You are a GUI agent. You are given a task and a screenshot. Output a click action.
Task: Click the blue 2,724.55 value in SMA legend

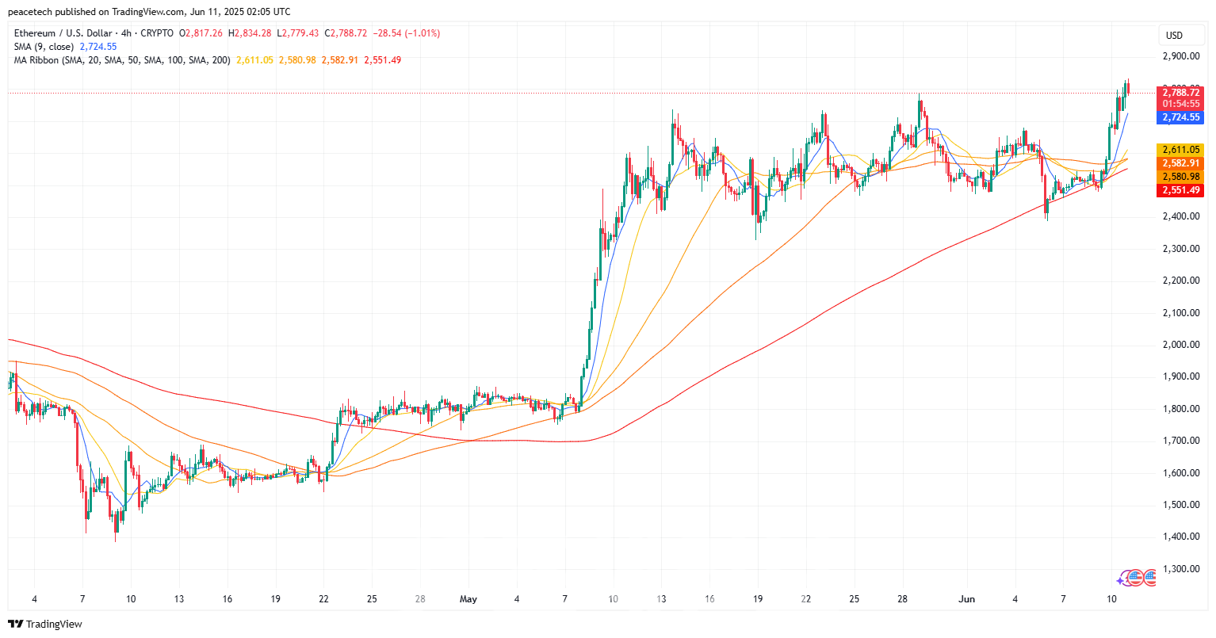click(x=98, y=47)
